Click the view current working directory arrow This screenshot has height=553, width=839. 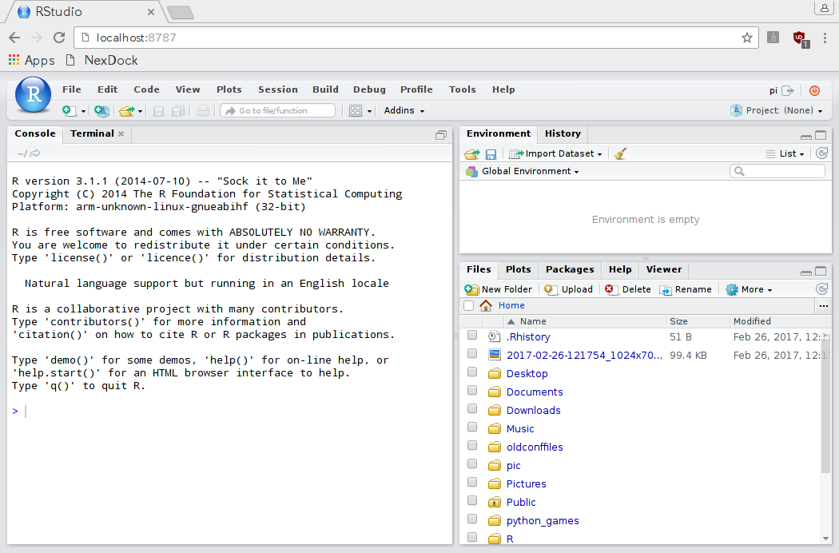click(35, 153)
